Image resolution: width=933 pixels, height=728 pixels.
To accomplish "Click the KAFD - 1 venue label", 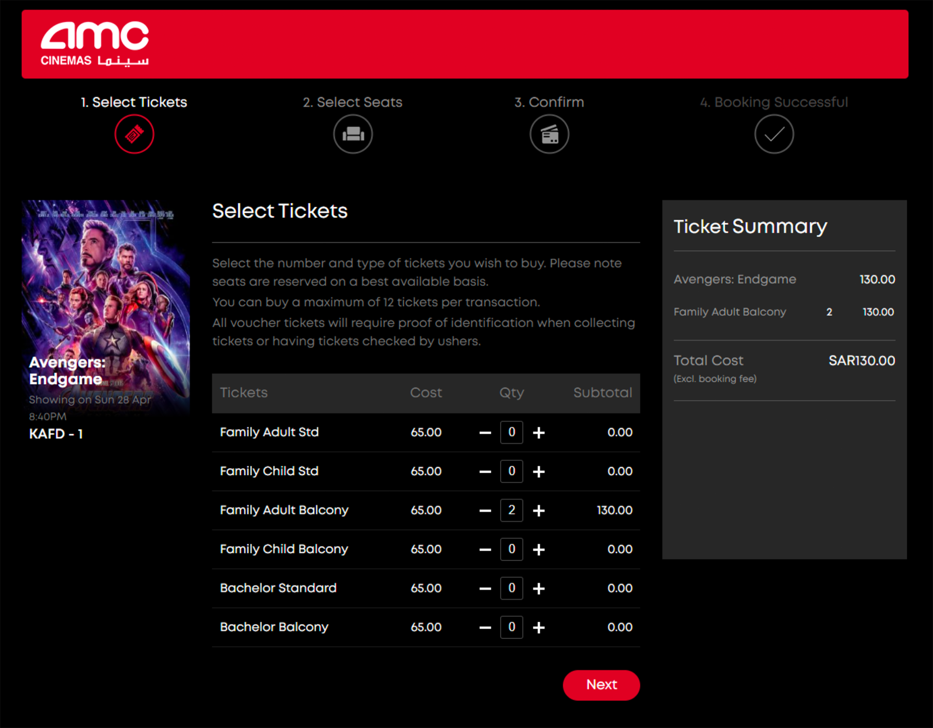I will [x=56, y=434].
